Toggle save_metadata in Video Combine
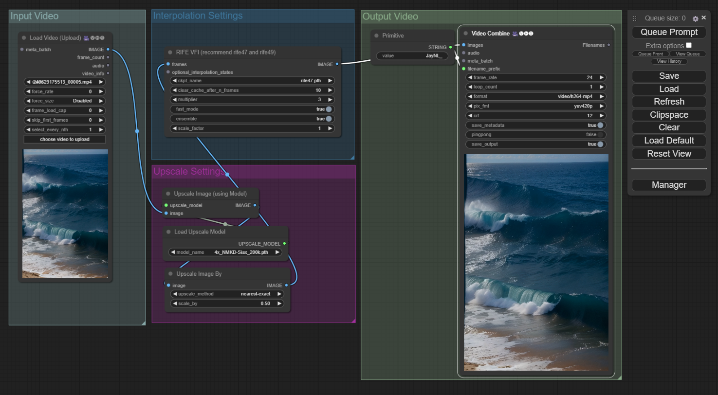Viewport: 718px width, 395px height. point(600,126)
